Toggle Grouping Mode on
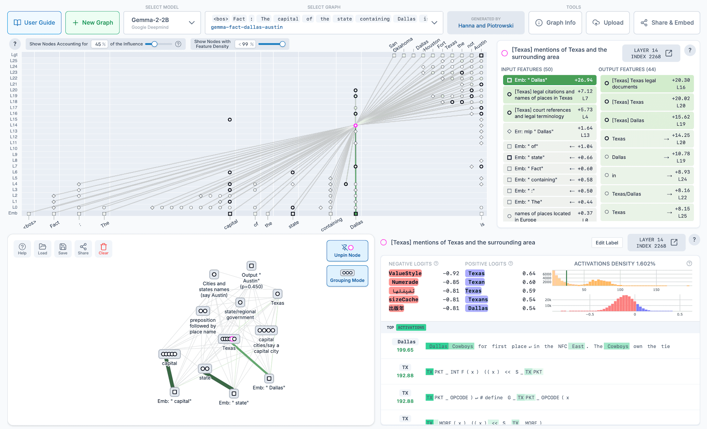The image size is (707, 429). click(347, 276)
